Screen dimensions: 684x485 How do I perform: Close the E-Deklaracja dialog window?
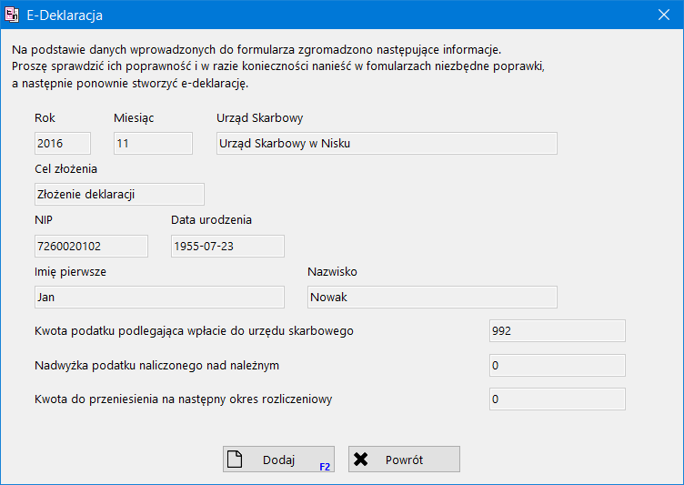663,15
